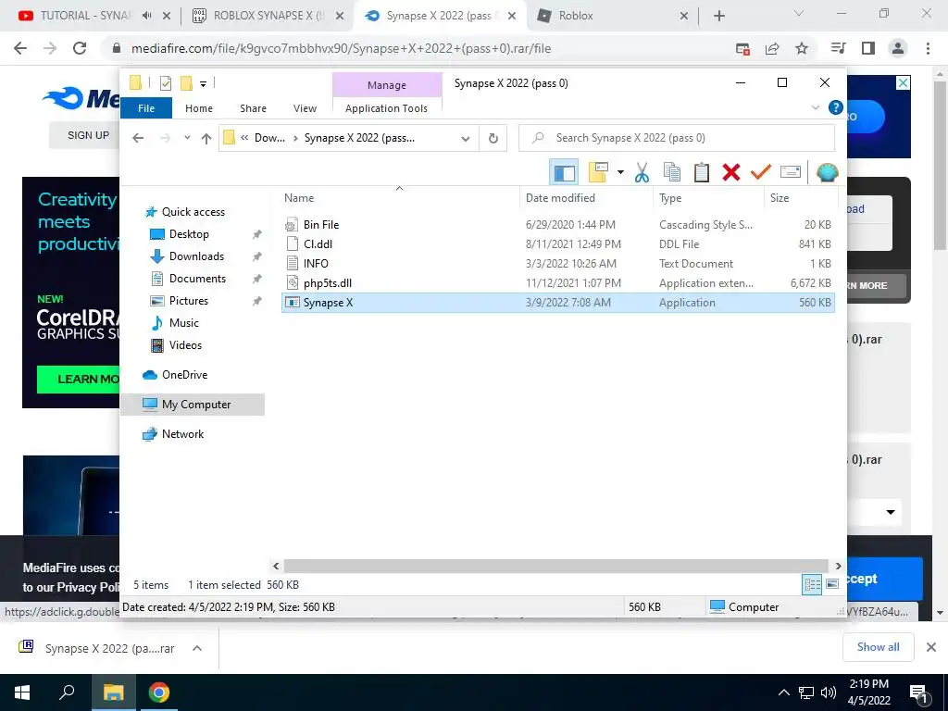948x711 pixels.
Task: Select Network in navigation pane
Action: coord(182,434)
